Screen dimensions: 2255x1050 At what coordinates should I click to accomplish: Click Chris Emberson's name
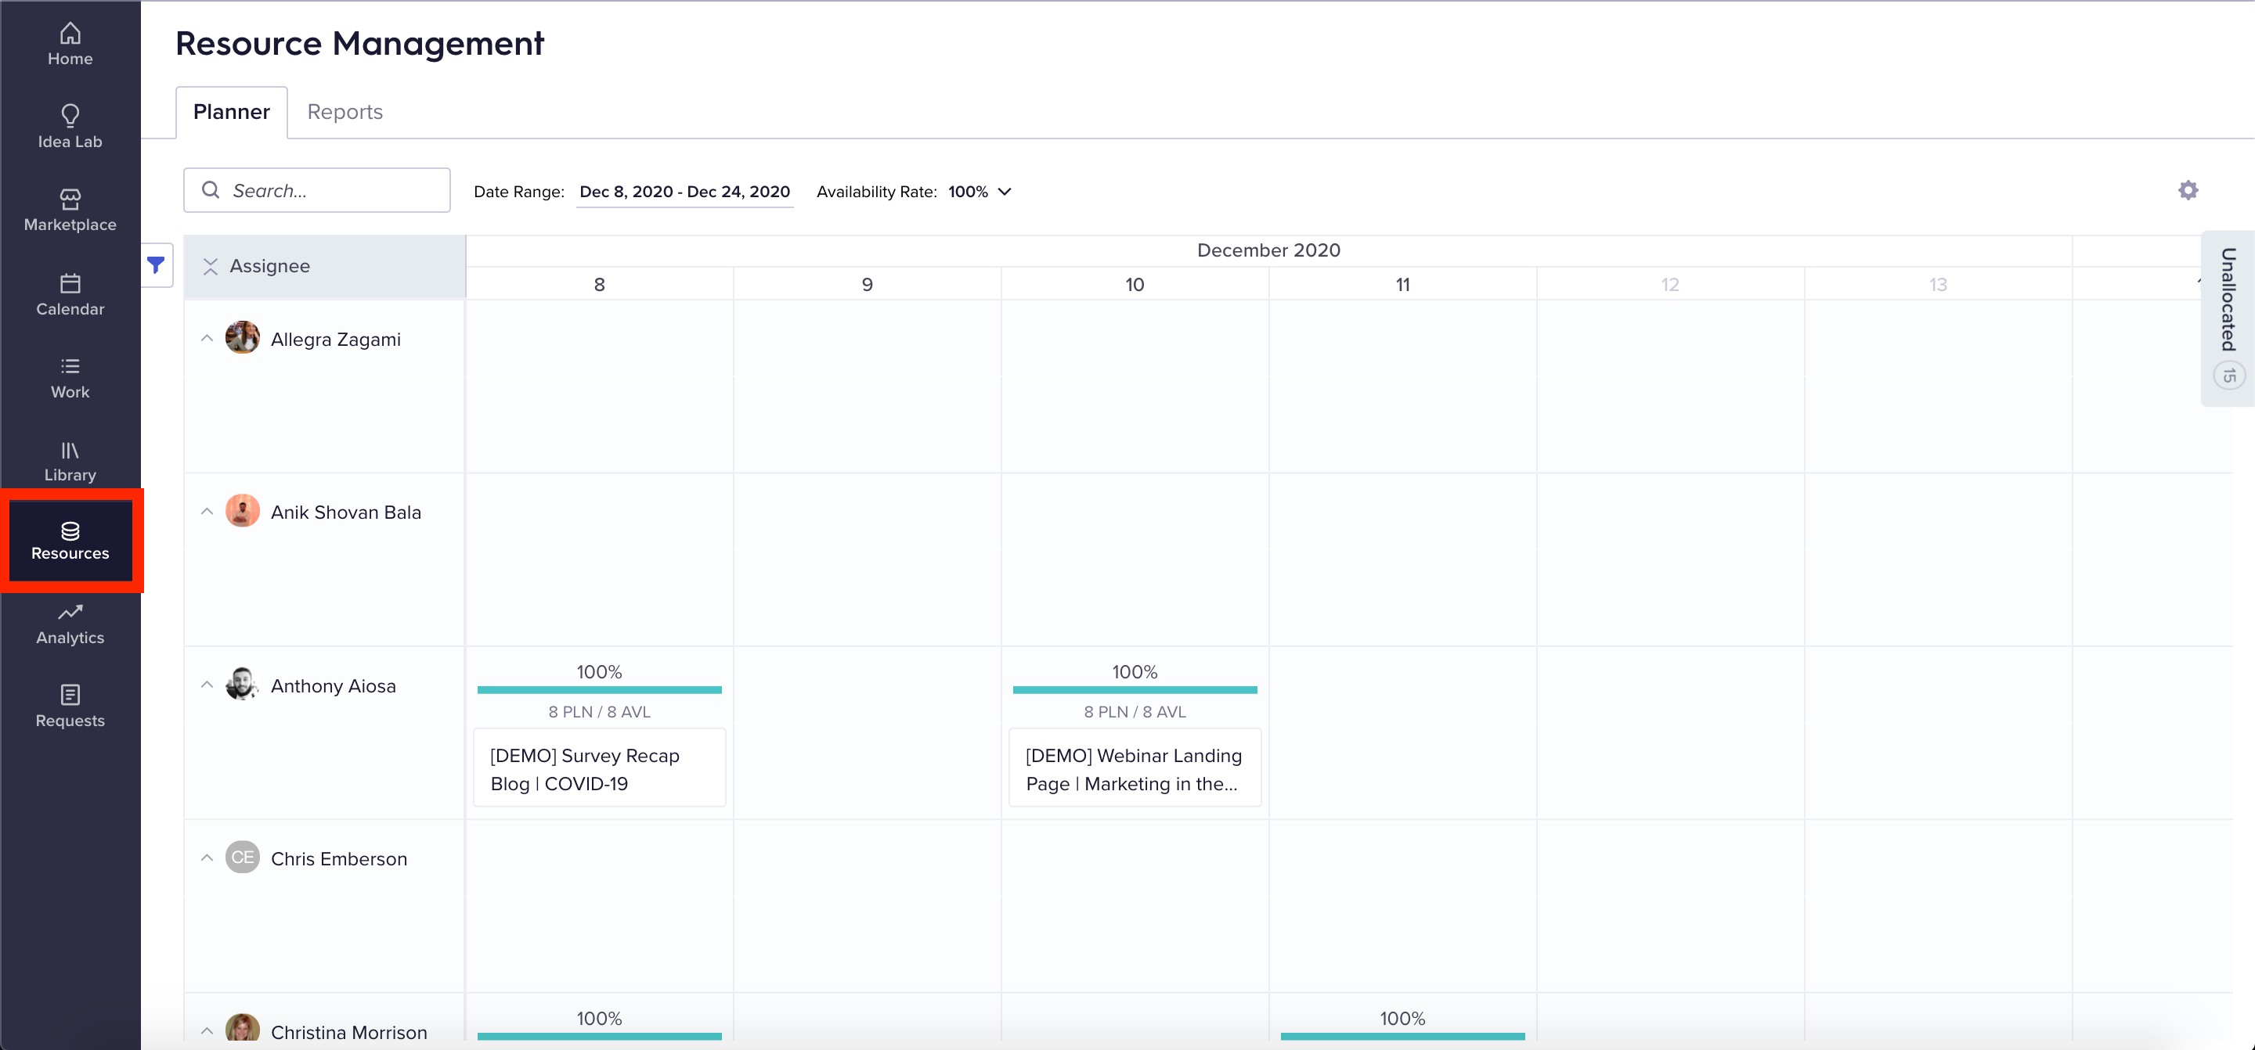pos(339,859)
